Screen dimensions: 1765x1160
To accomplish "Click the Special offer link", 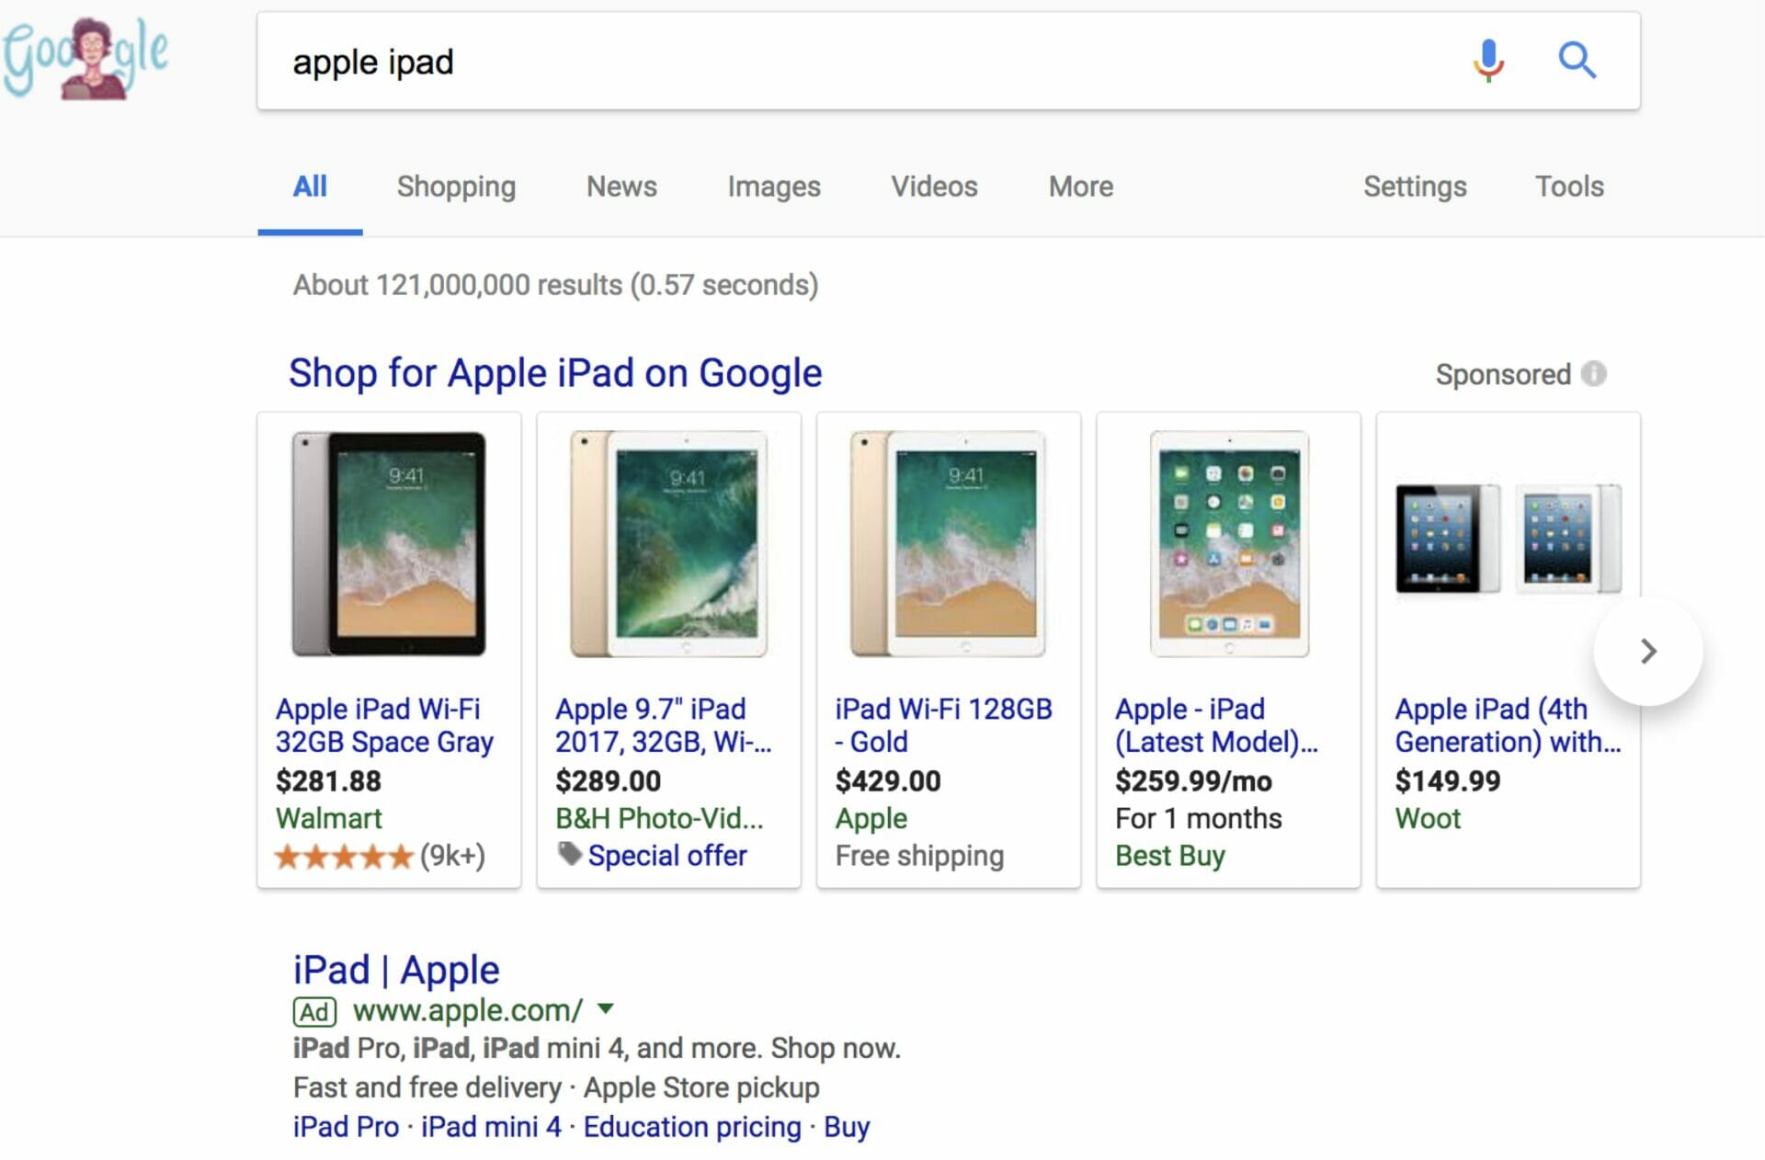I will click(x=667, y=856).
